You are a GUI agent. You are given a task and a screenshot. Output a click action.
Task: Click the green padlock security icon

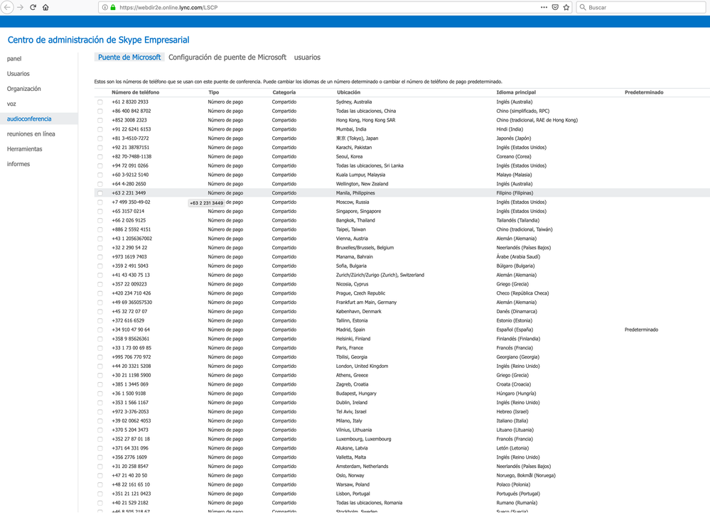(113, 7)
